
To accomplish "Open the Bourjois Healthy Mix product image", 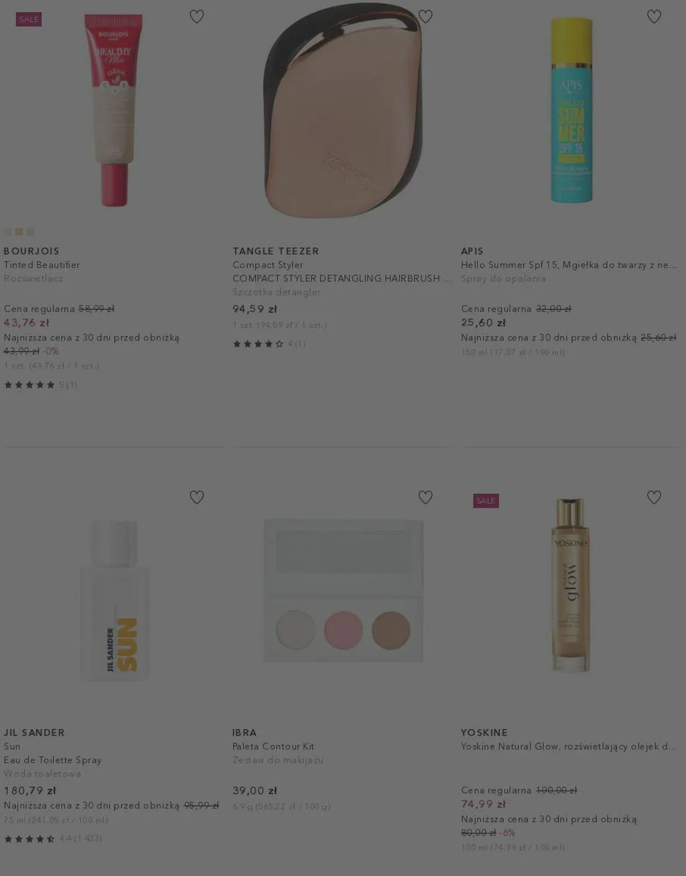I will pos(114,110).
